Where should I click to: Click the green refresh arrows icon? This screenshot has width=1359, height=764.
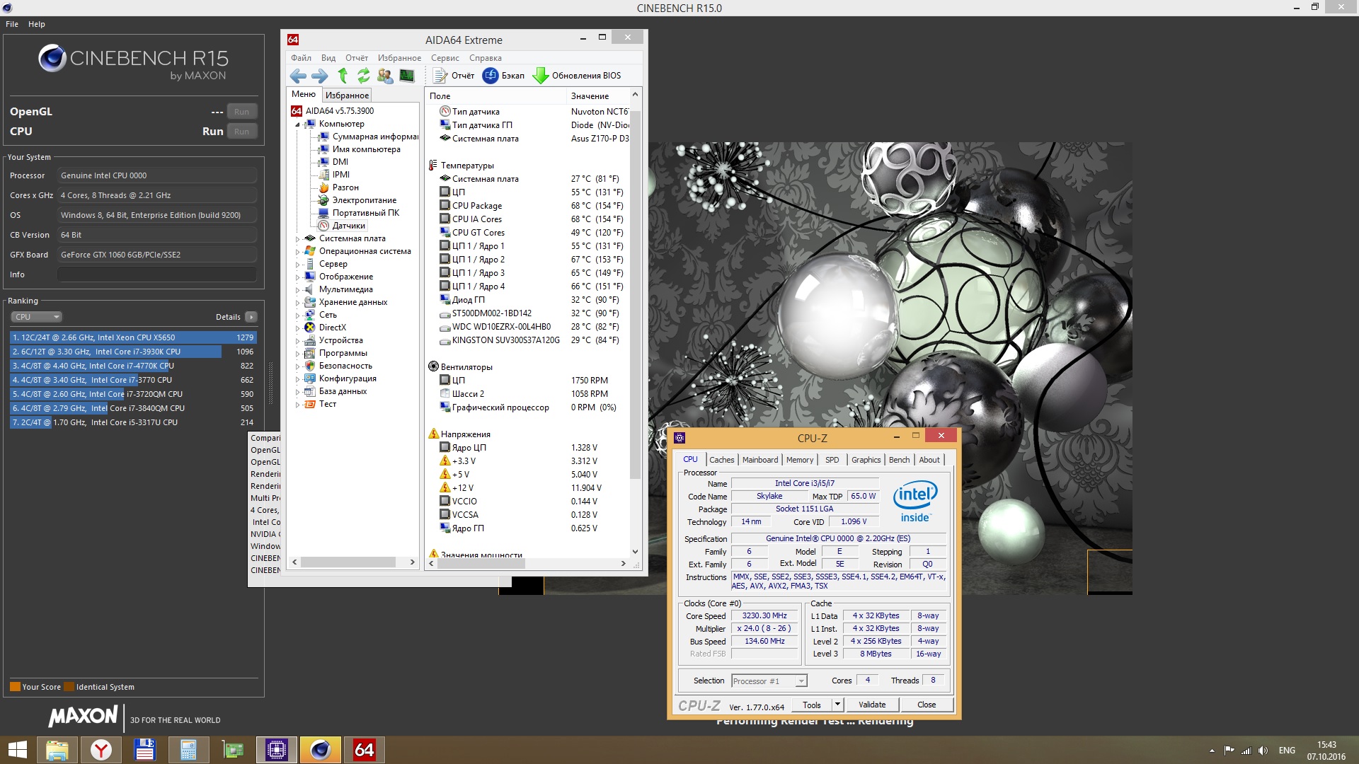[x=364, y=76]
